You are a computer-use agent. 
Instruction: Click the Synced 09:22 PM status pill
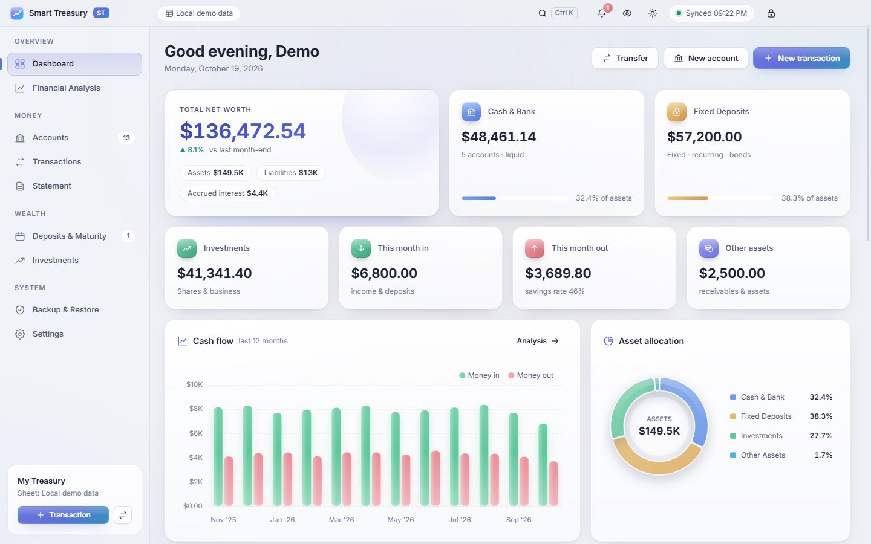712,13
